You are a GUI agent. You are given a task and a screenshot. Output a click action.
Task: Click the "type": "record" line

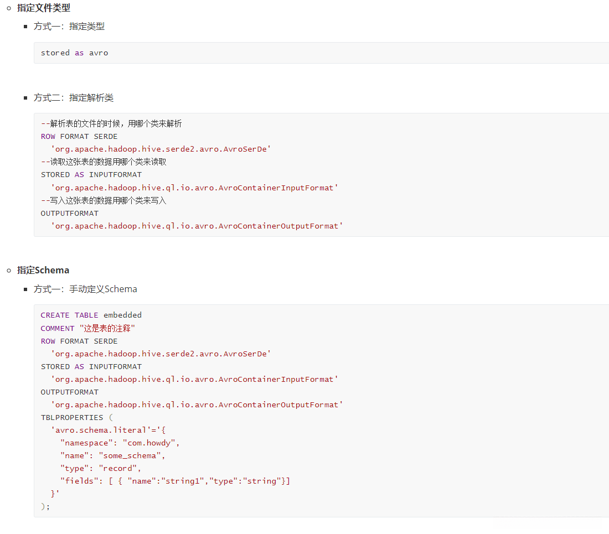[x=101, y=469]
